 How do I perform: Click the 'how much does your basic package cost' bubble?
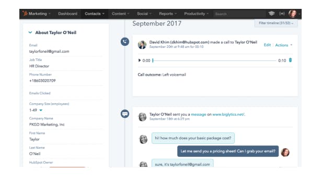pos(193,138)
